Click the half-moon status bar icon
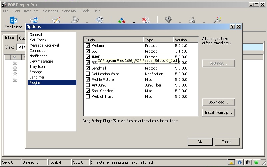This screenshot has width=267, height=167. pos(248,162)
